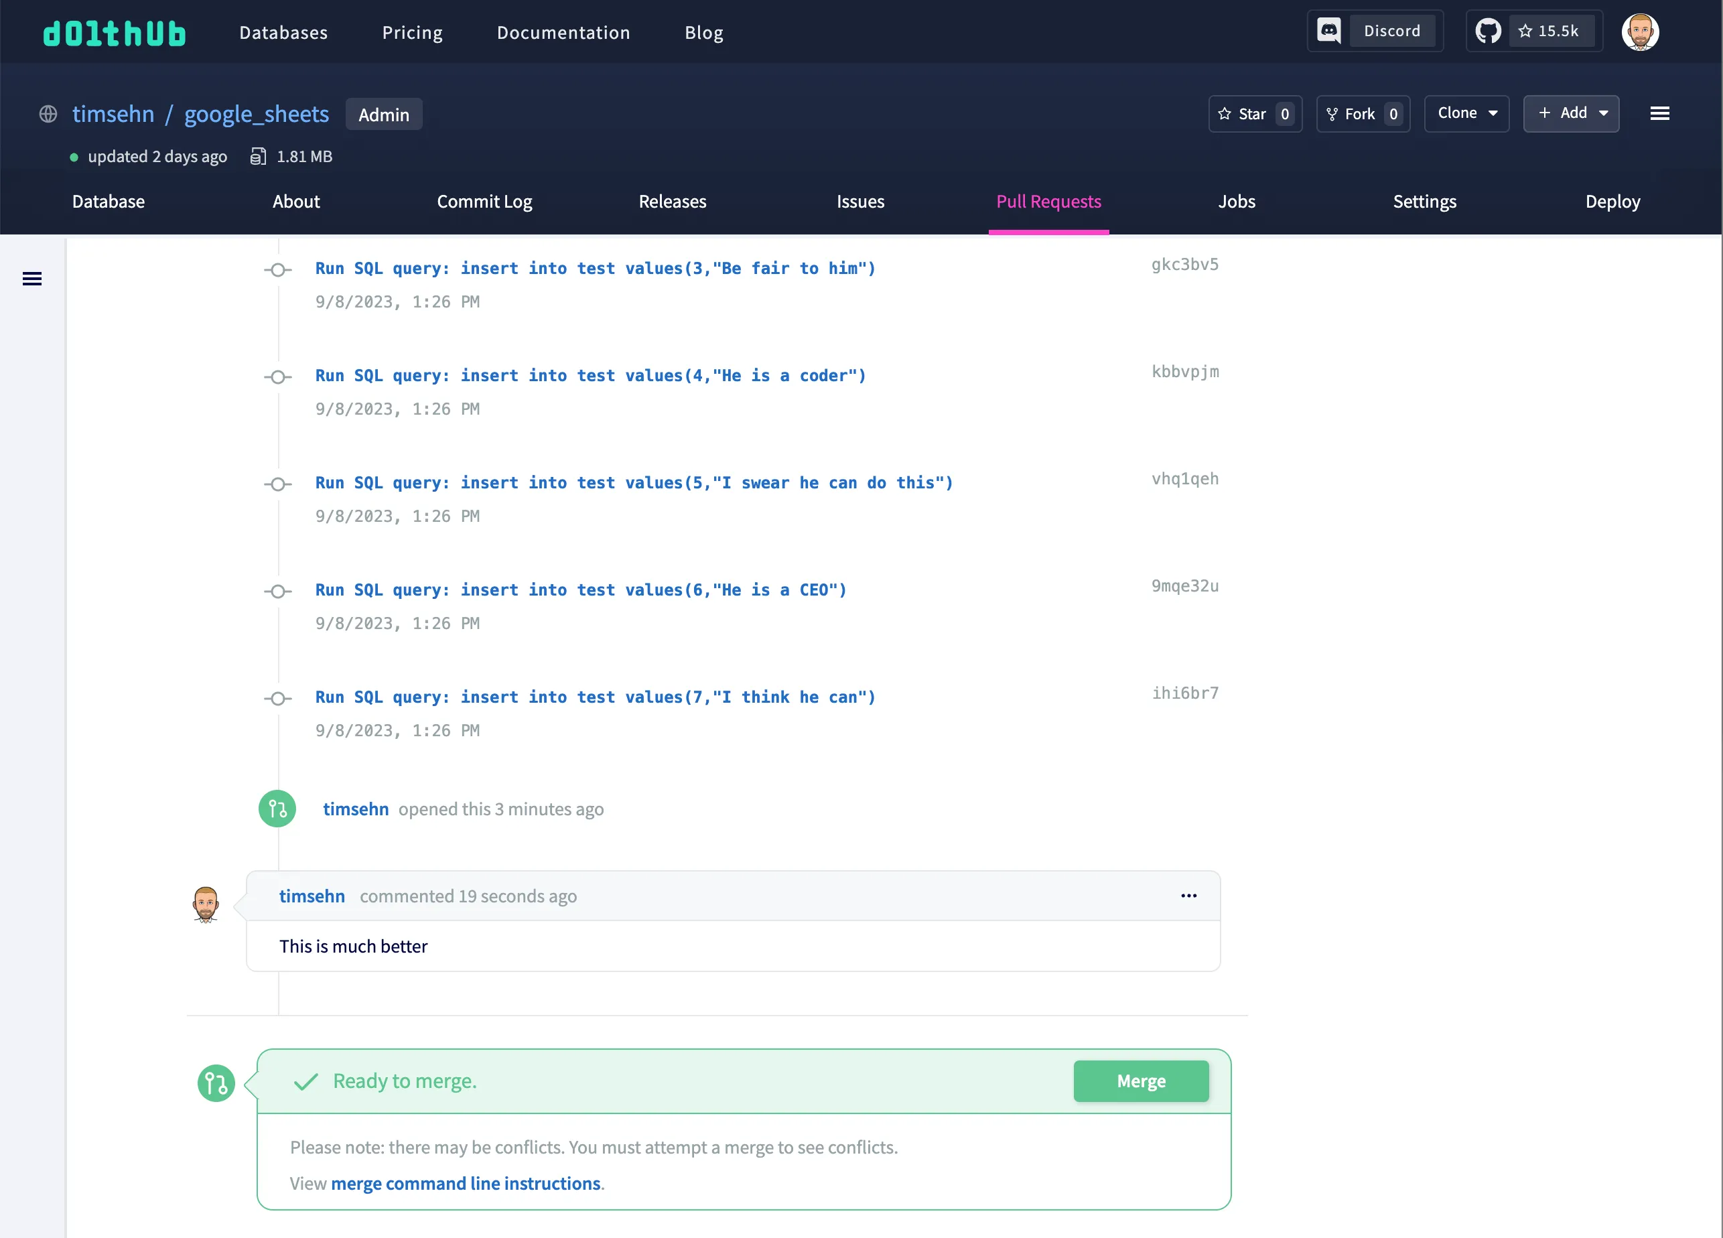Click the DoltHub logo
Viewport: 1723px width, 1238px height.
[115, 32]
